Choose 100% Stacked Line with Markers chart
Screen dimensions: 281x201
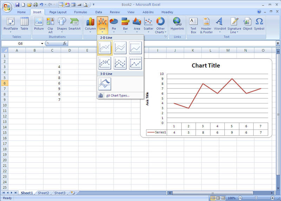(136, 63)
